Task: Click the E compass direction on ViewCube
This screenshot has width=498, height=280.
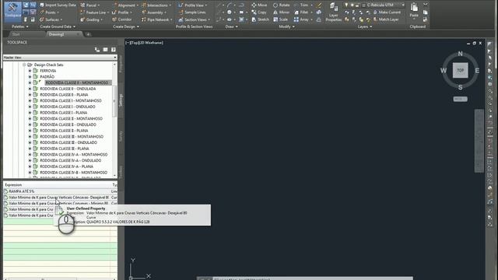Action: coord(477,71)
